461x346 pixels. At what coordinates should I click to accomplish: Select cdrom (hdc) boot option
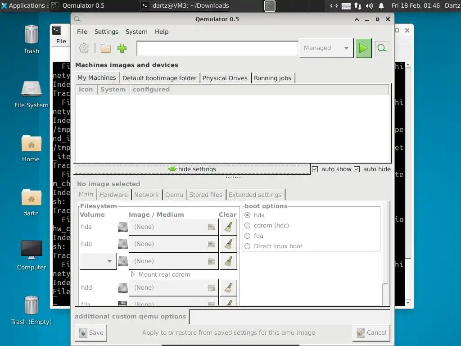(248, 225)
